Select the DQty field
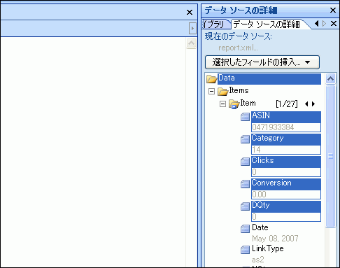 coord(286,206)
